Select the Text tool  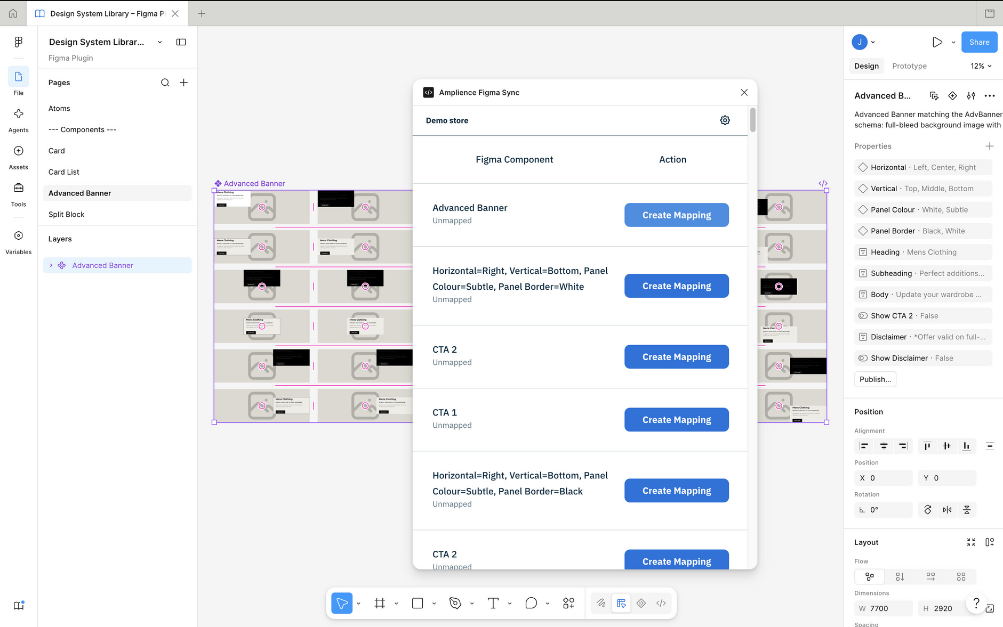coord(493,603)
